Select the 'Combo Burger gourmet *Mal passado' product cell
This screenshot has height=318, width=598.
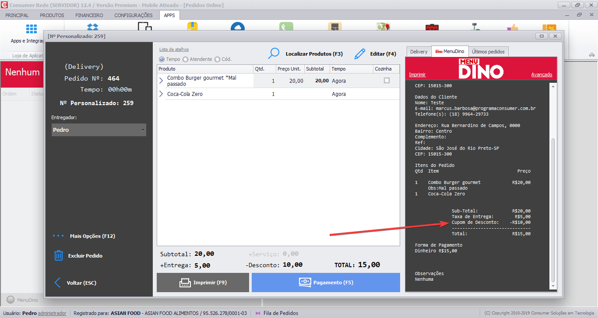(x=209, y=81)
